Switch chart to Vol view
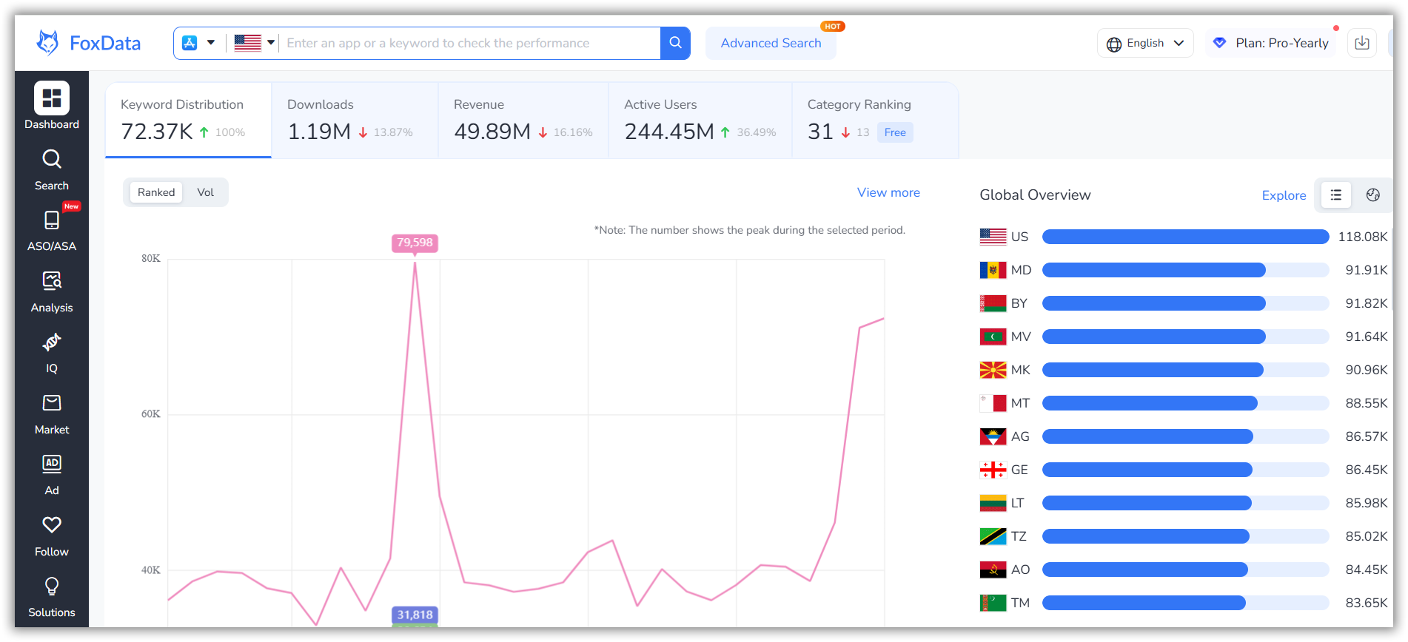Screen dimensions: 1408x642 [205, 192]
